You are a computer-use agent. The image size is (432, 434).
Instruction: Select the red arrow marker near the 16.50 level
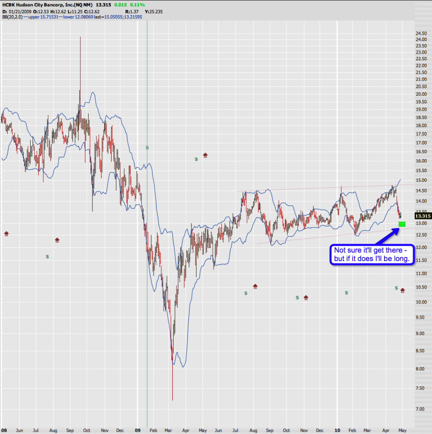click(x=205, y=155)
